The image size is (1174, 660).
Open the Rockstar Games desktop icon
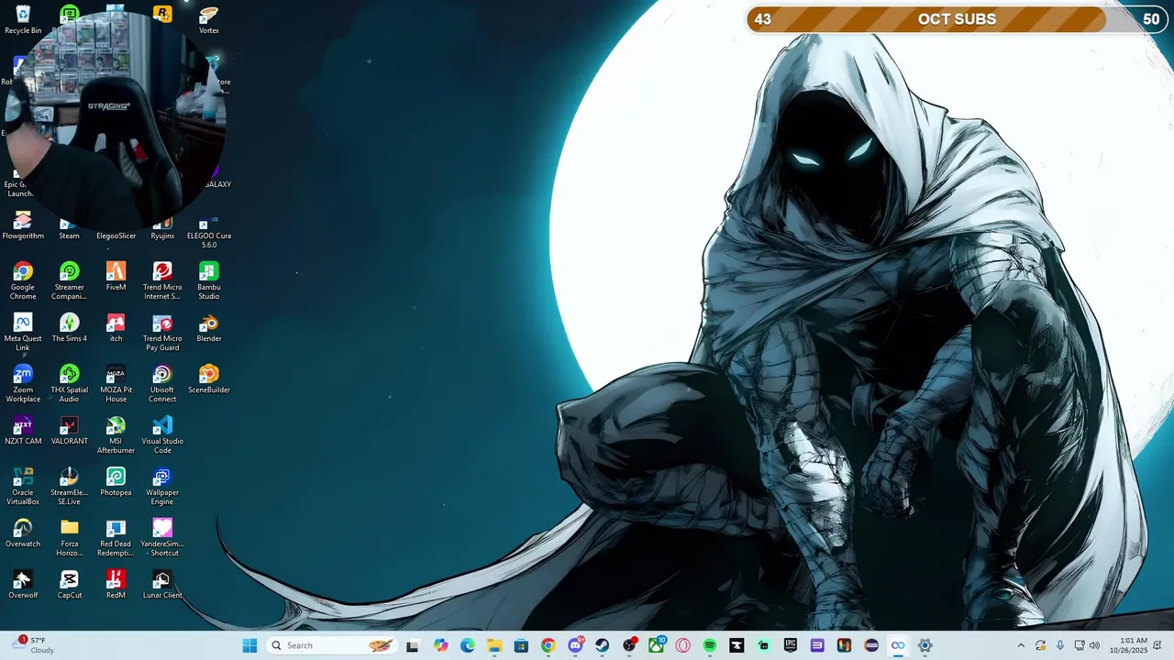162,14
